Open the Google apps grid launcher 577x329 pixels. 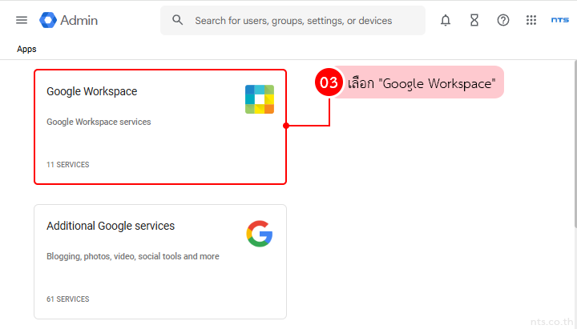click(531, 21)
